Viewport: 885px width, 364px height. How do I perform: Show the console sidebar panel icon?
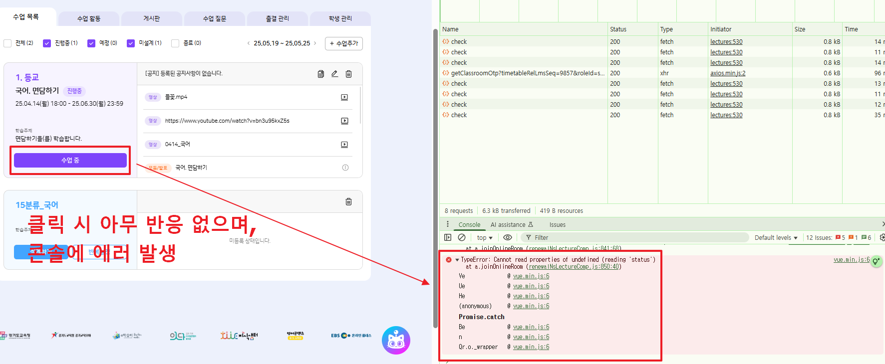coord(448,237)
